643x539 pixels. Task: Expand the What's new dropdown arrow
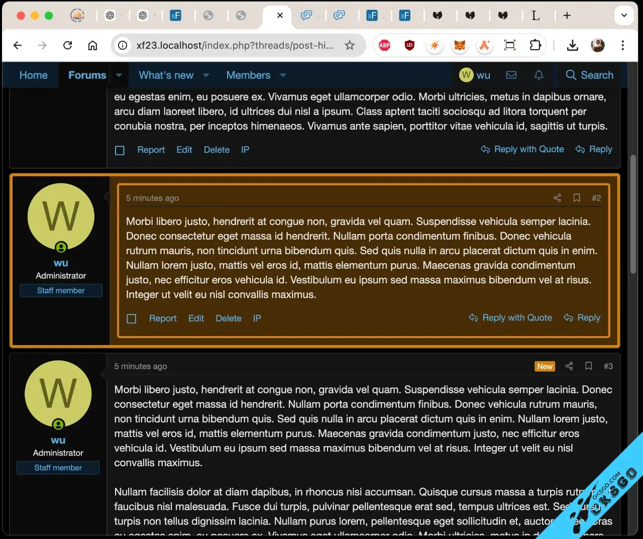(206, 75)
